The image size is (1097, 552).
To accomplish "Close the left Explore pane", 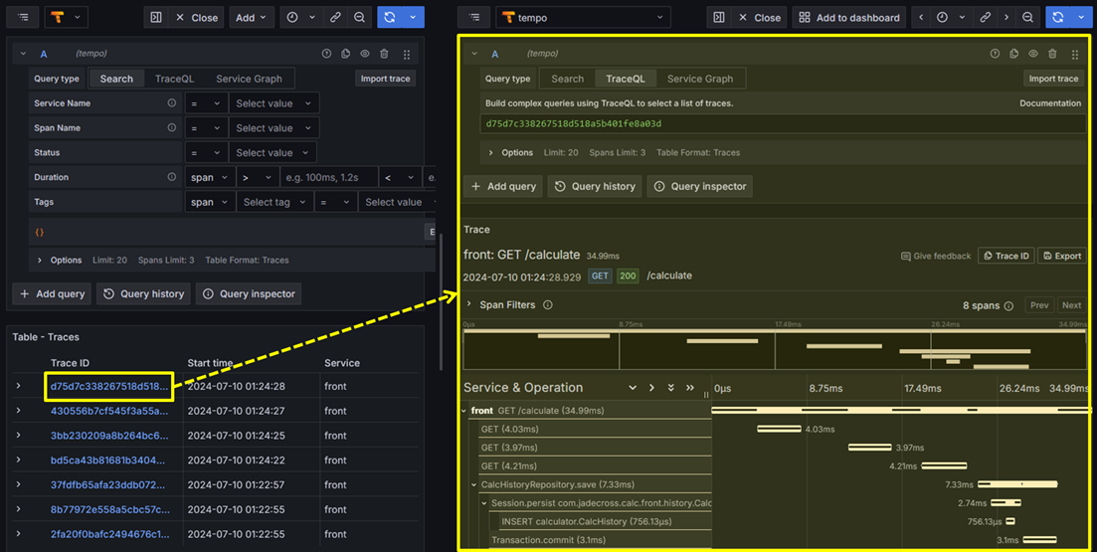I will (197, 18).
